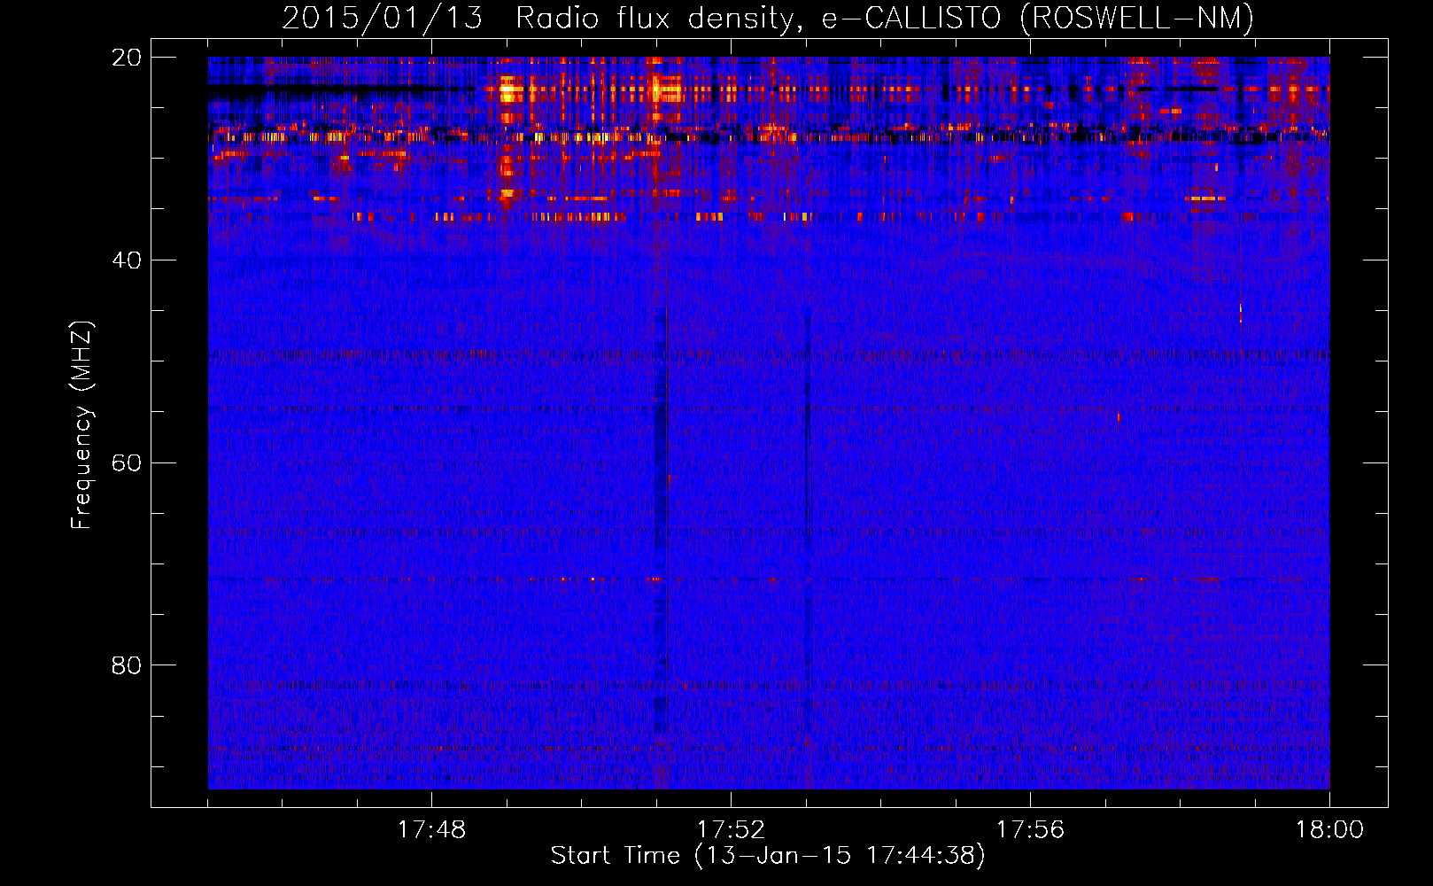The width and height of the screenshot is (1433, 886).
Task: Select the Frequency (MHZ) axis label
Action: coord(81,425)
